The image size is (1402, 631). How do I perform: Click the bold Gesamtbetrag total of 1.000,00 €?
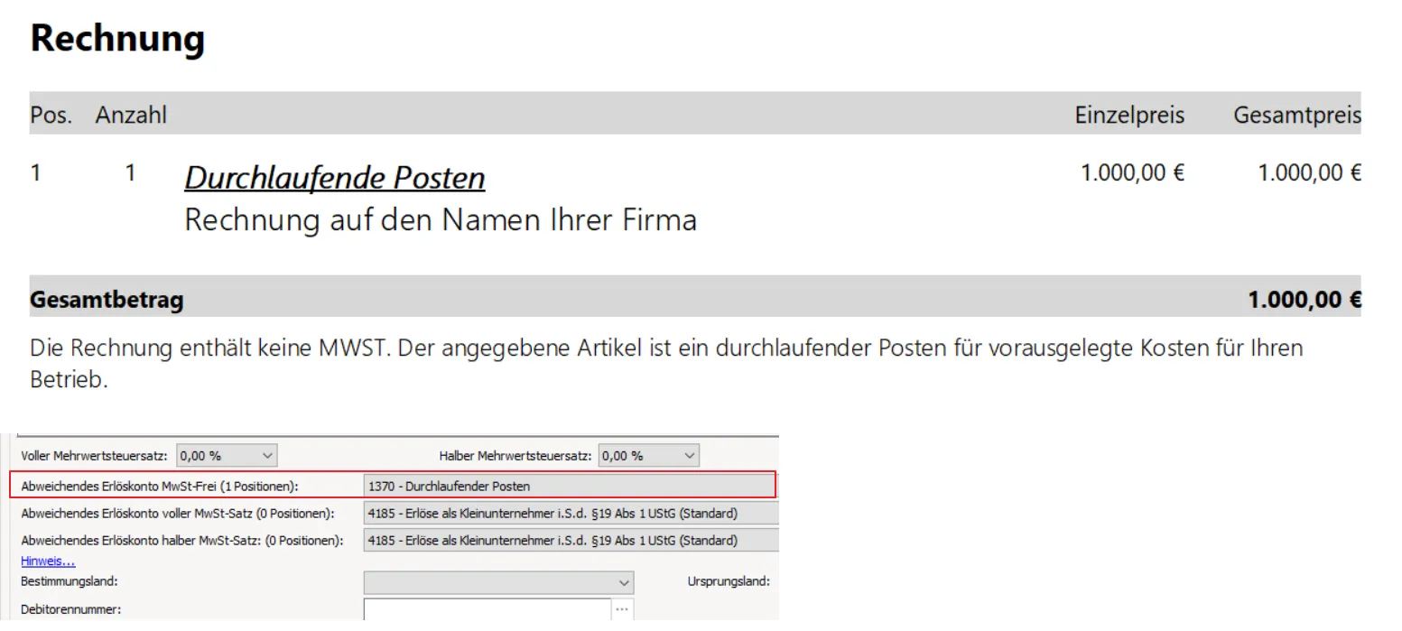point(1304,300)
